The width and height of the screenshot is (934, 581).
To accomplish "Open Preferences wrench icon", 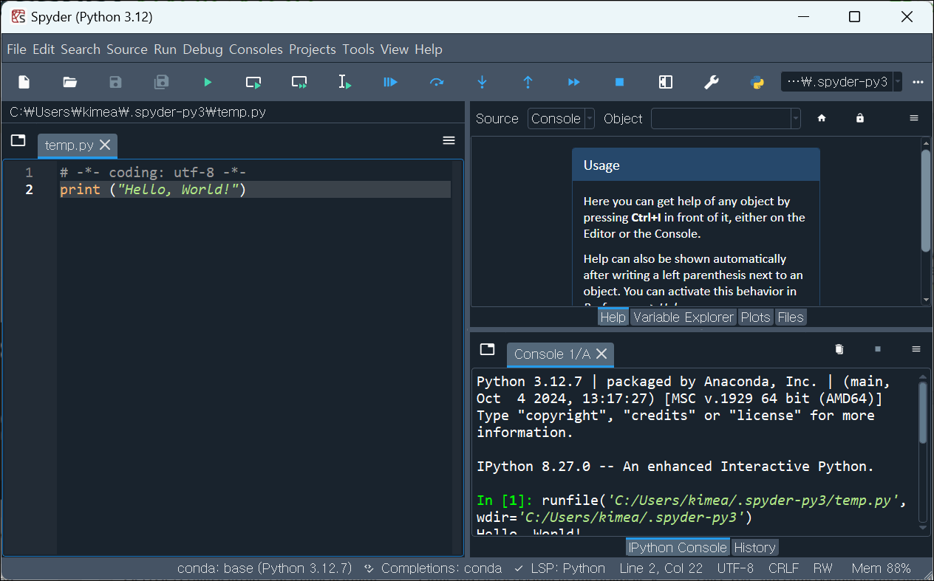I will coord(712,82).
